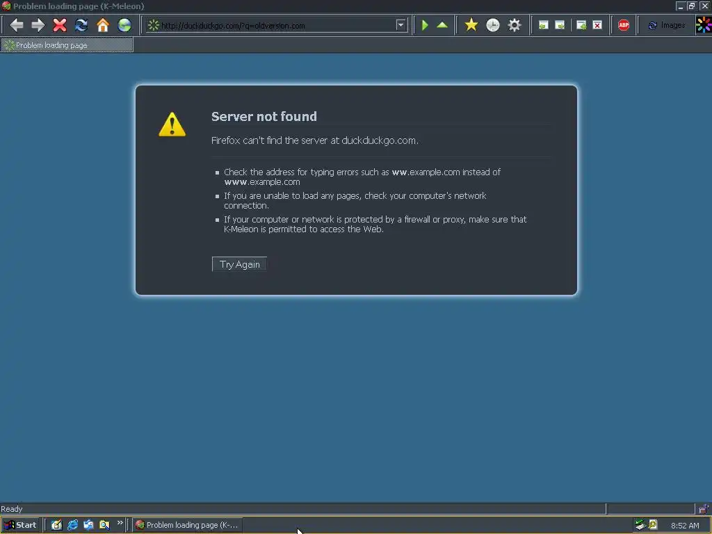This screenshot has width=712, height=534.
Task: Click the Quick Launch magnifier search icon
Action: (104, 525)
